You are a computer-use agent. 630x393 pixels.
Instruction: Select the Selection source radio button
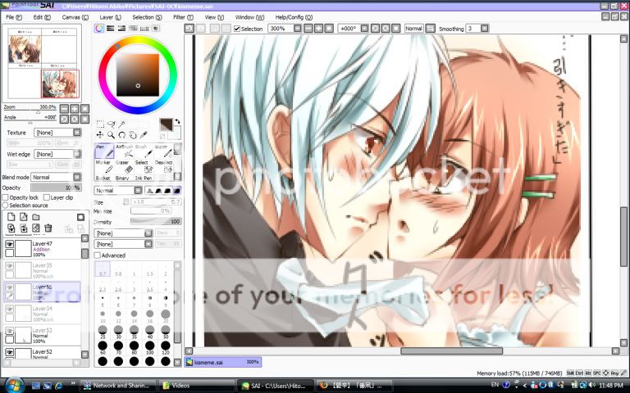click(x=5, y=205)
